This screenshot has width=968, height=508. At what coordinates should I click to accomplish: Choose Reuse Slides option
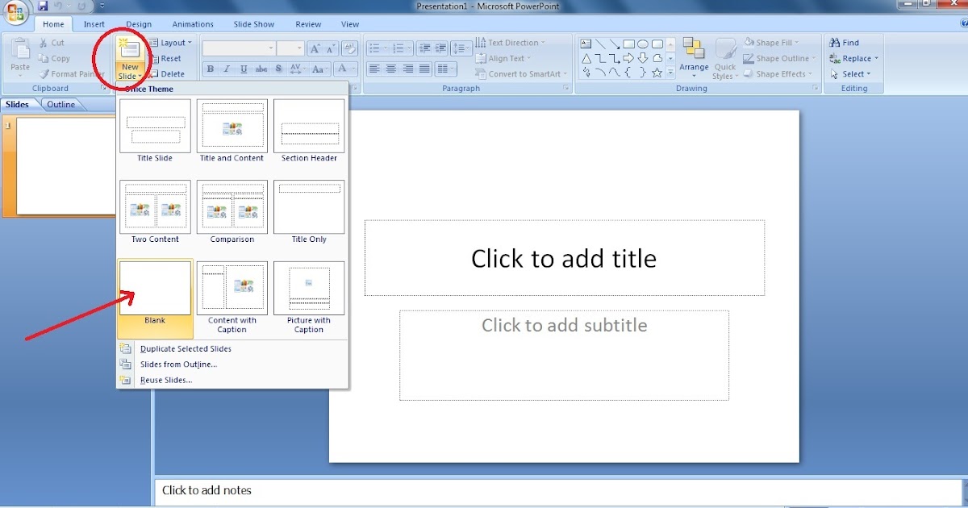coord(166,380)
